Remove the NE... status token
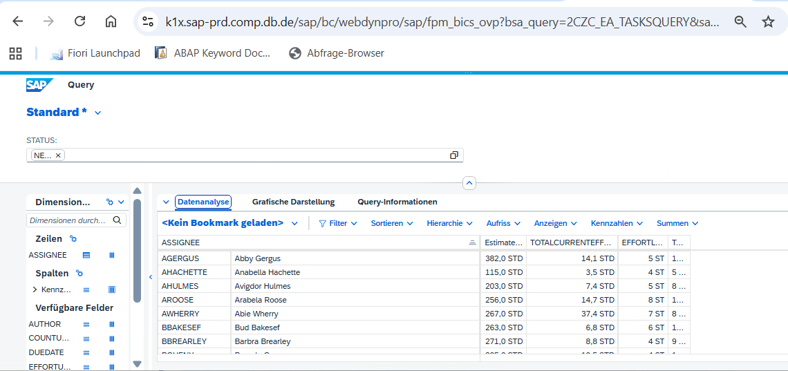 (58, 155)
